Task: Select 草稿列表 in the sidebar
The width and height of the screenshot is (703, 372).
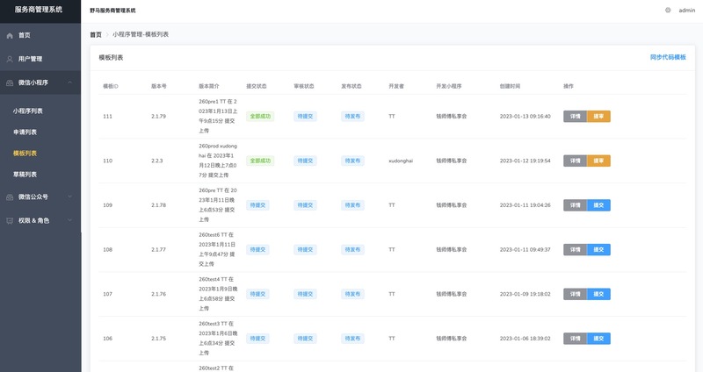Action: coord(25,174)
